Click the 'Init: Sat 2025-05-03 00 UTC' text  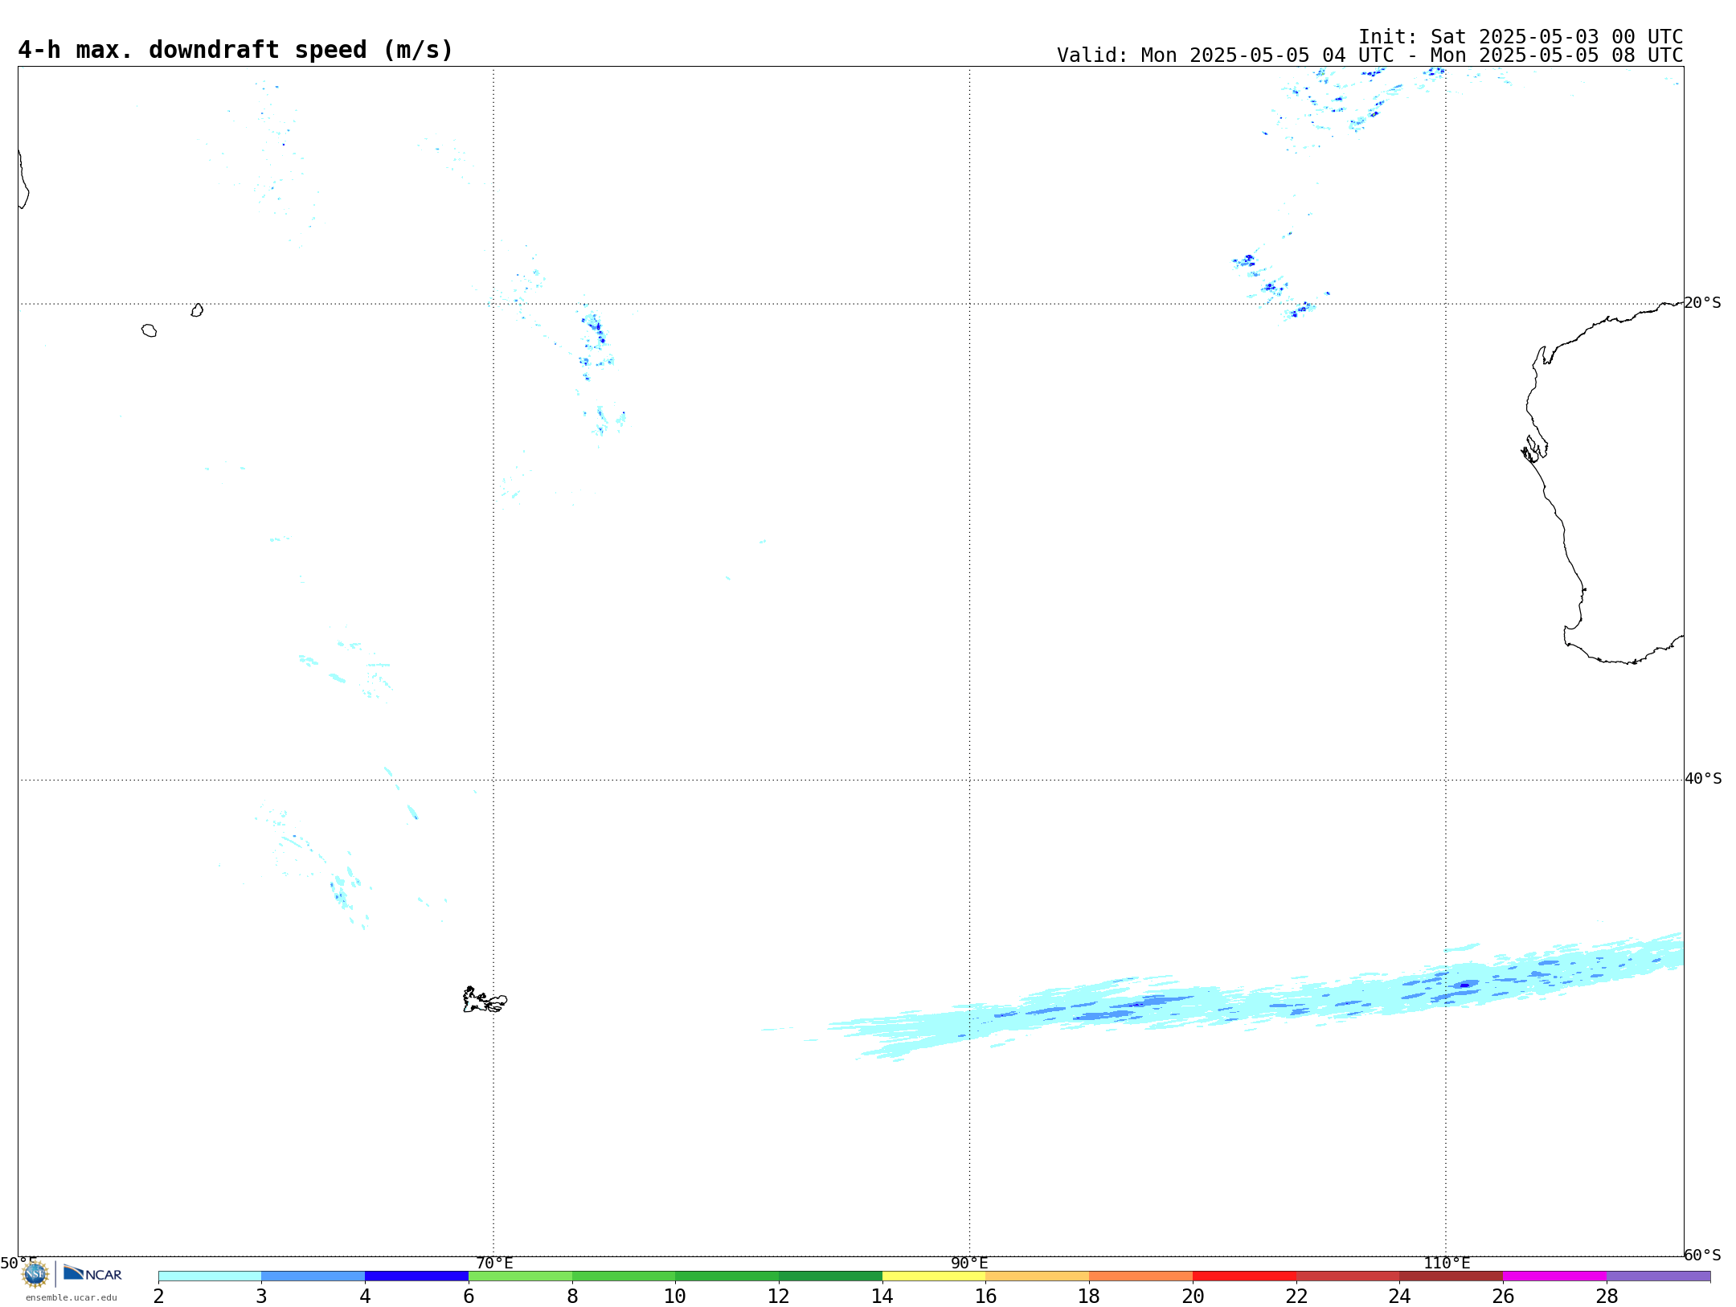1521,37
